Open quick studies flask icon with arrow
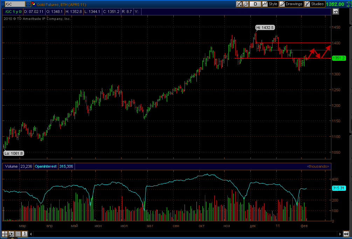Image resolution: width=352 pixels, height=239 pixels. [239, 4]
